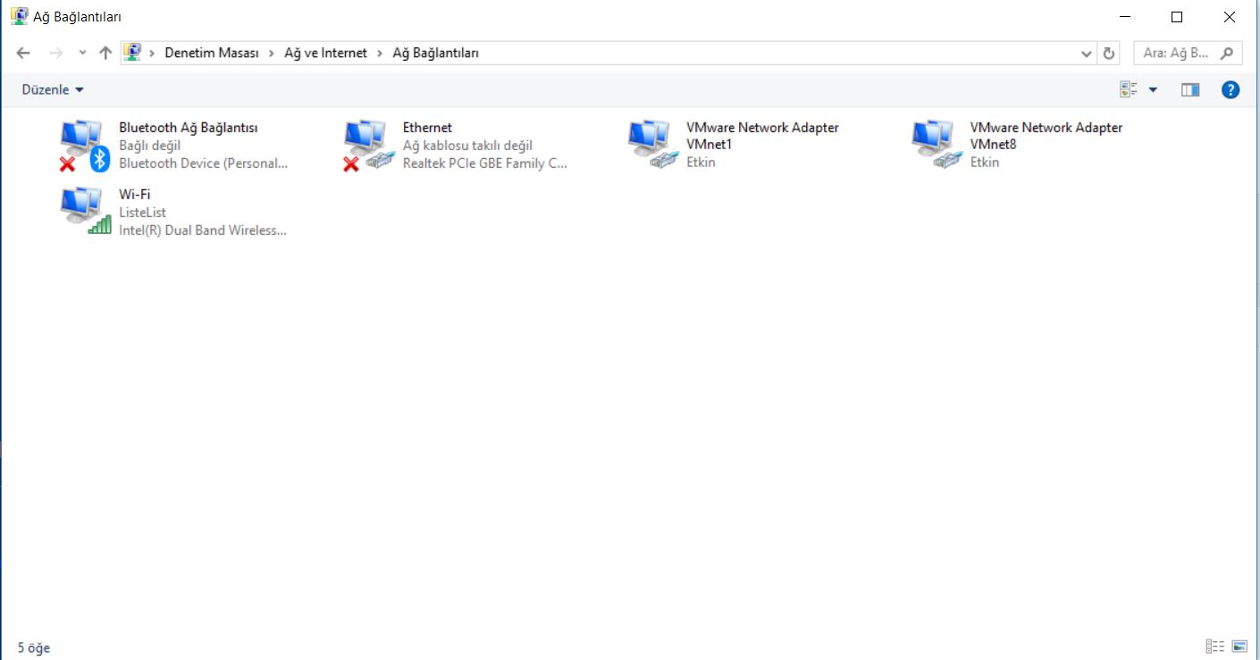Click the refresh button in address bar
The height and width of the screenshot is (660, 1260).
[x=1109, y=53]
